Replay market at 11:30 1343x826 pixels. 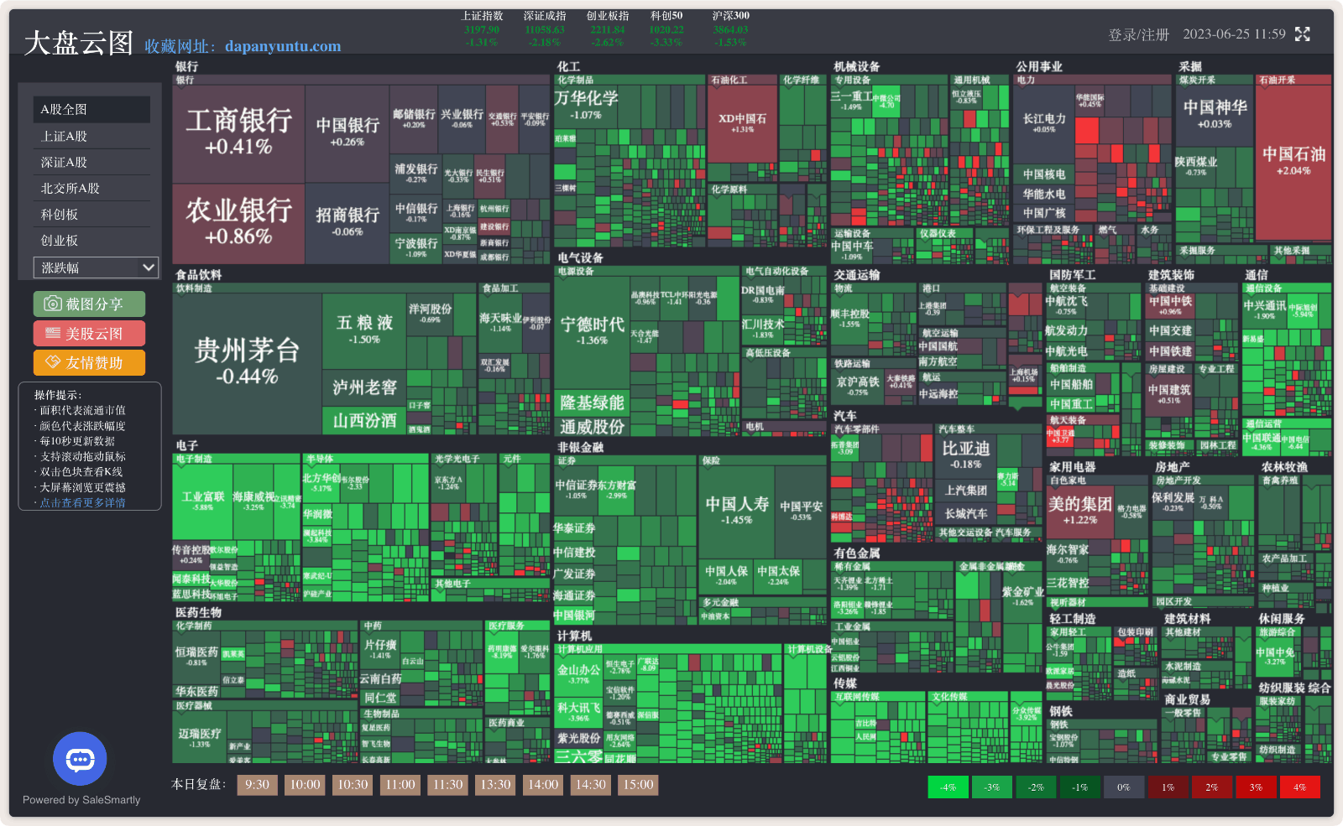click(447, 785)
